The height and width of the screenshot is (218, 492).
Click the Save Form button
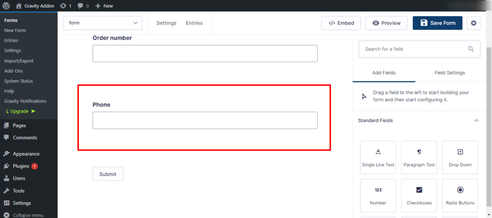(x=437, y=23)
